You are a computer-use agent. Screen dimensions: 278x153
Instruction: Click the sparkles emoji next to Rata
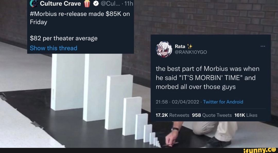(190, 46)
